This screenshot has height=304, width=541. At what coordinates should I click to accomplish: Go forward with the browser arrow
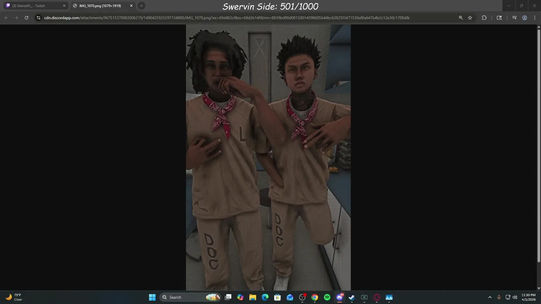[x=16, y=18]
